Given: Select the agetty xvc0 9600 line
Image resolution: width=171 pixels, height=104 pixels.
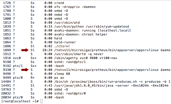Looking at the screenshot, I should coord(60,58).
